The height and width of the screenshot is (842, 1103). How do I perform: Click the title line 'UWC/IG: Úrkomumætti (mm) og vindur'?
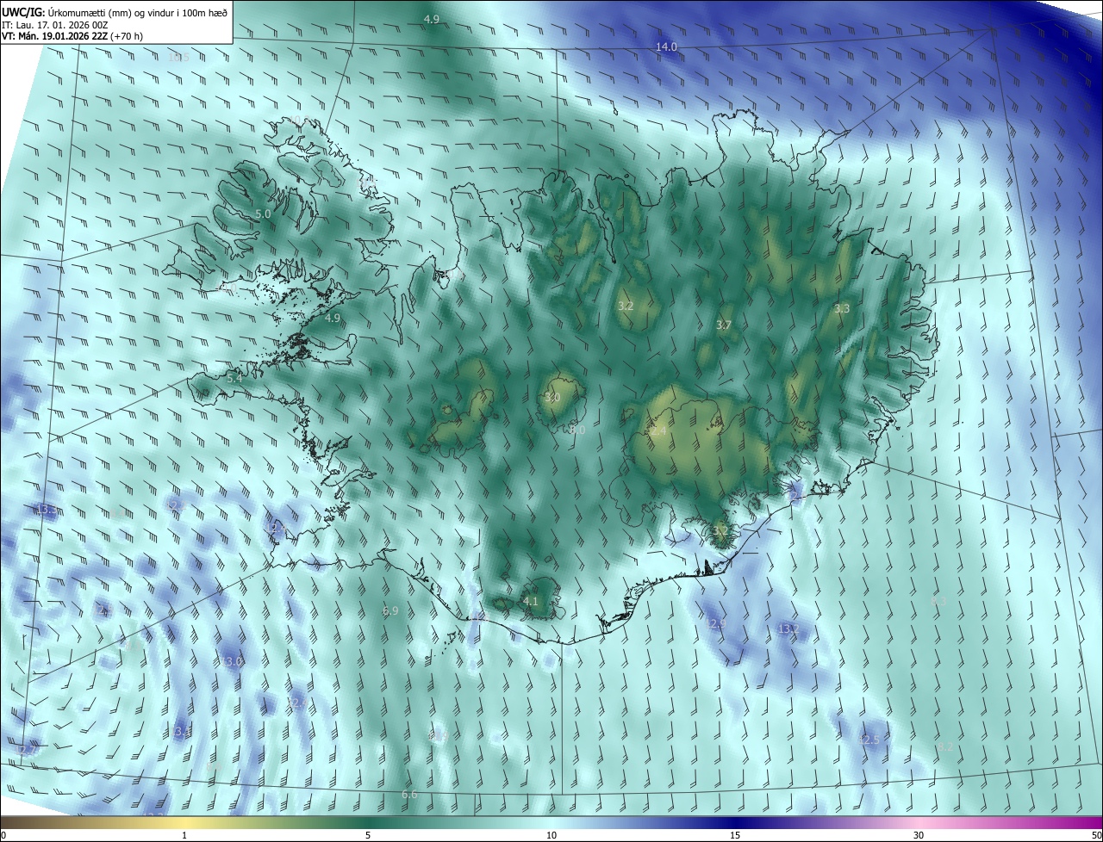[x=115, y=11]
